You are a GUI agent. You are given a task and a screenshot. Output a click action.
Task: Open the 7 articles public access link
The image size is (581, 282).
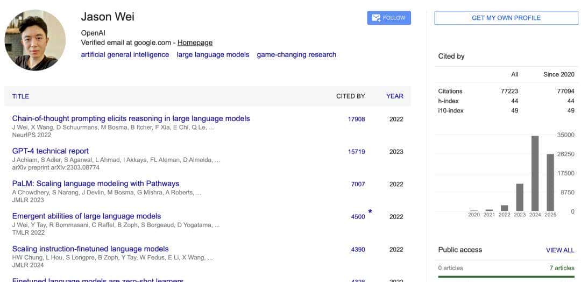click(562, 268)
